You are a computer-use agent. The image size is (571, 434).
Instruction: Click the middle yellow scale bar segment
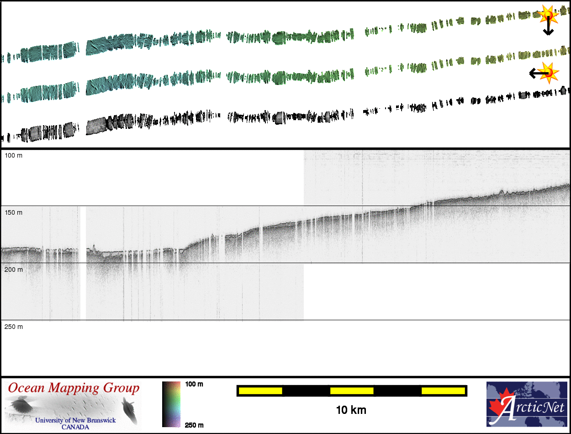pyautogui.click(x=351, y=391)
